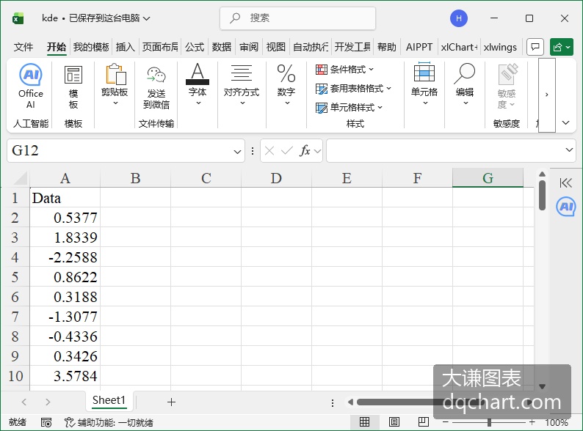The height and width of the screenshot is (431, 583).
Task: Select column G header
Action: coord(488,178)
